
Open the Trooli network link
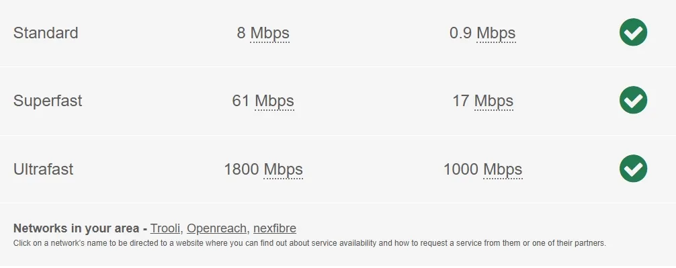pos(165,228)
